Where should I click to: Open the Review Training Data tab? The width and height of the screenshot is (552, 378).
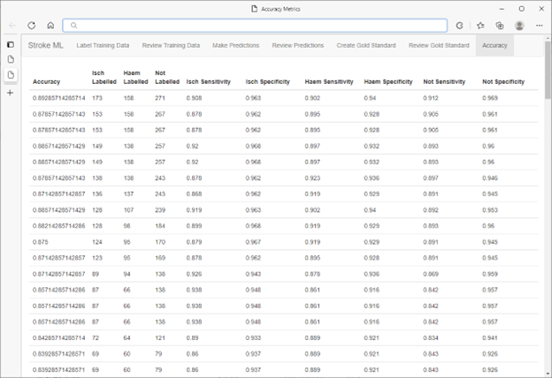pyautogui.click(x=172, y=45)
